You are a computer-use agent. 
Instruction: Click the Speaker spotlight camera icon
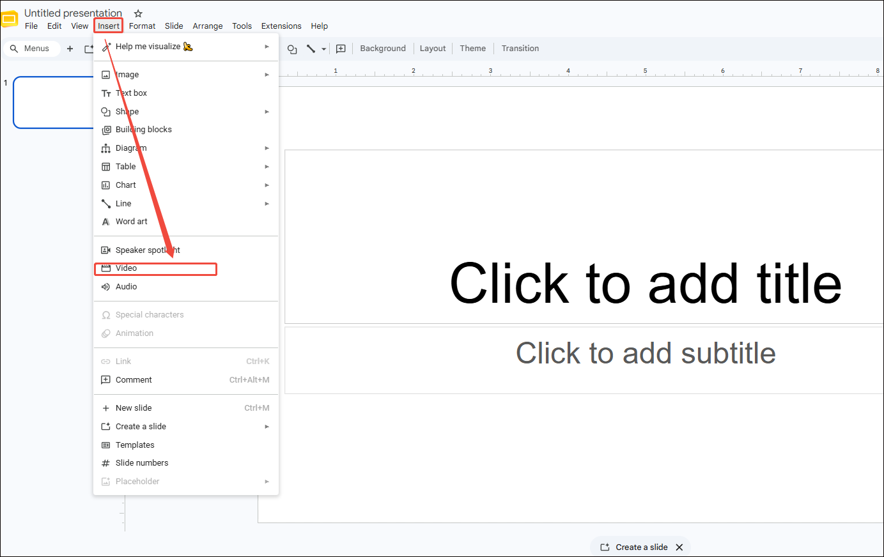click(106, 250)
